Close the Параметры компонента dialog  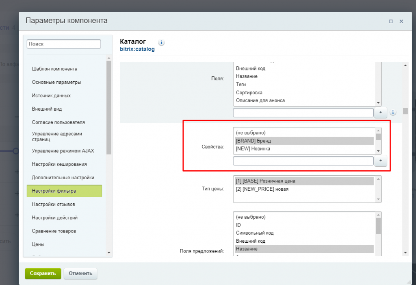(x=401, y=21)
